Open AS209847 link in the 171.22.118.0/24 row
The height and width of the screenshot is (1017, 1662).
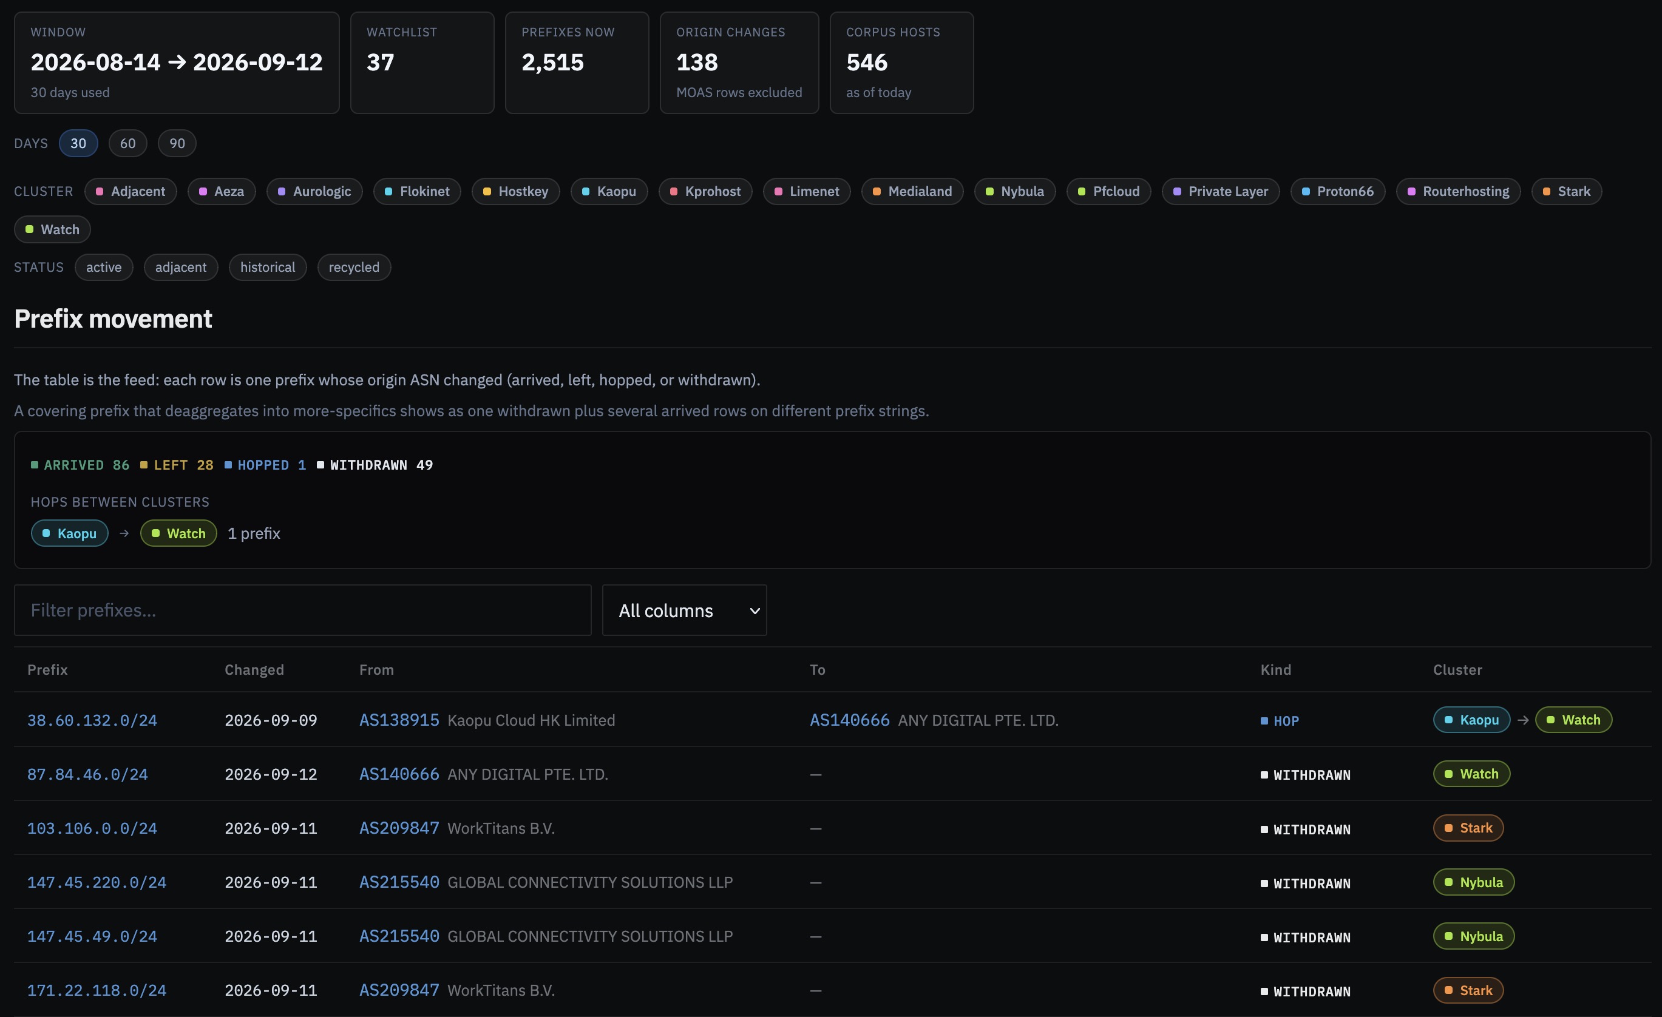[x=399, y=990]
